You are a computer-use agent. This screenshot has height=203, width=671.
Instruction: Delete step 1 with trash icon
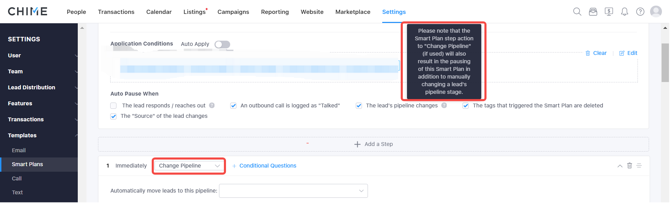(629, 165)
